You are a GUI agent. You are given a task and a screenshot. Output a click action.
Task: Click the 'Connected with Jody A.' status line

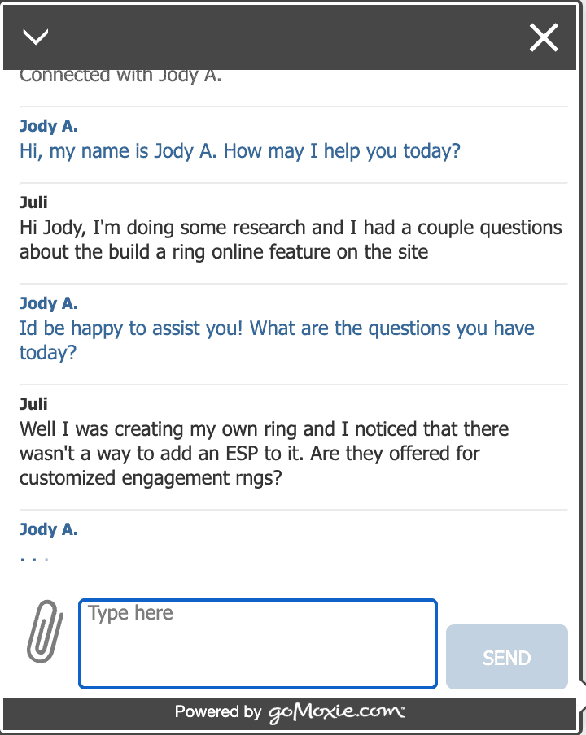[x=120, y=76]
